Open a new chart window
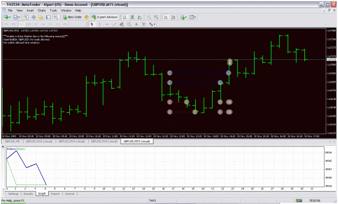This screenshot has width=338, height=204. (6, 17)
